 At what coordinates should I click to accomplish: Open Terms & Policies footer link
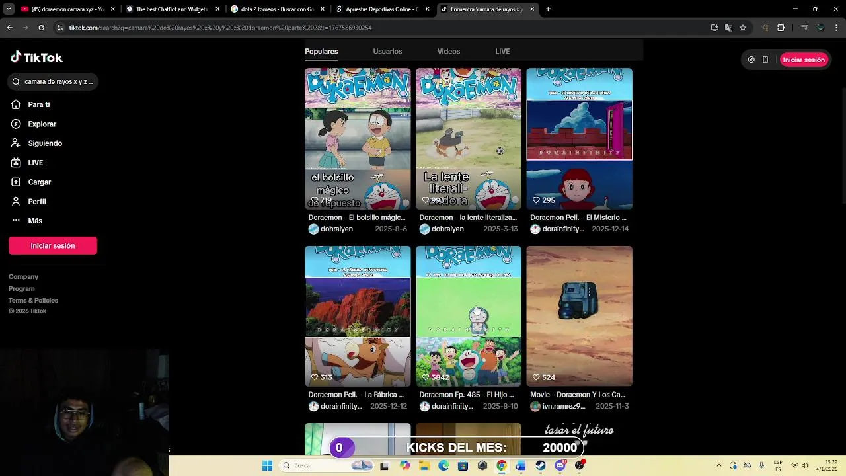[33, 301]
